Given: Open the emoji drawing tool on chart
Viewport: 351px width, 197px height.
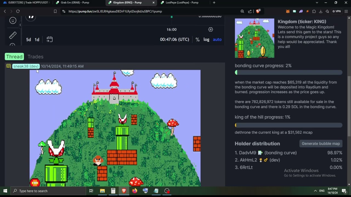Looking at the screenshot, I should pos(13,21).
